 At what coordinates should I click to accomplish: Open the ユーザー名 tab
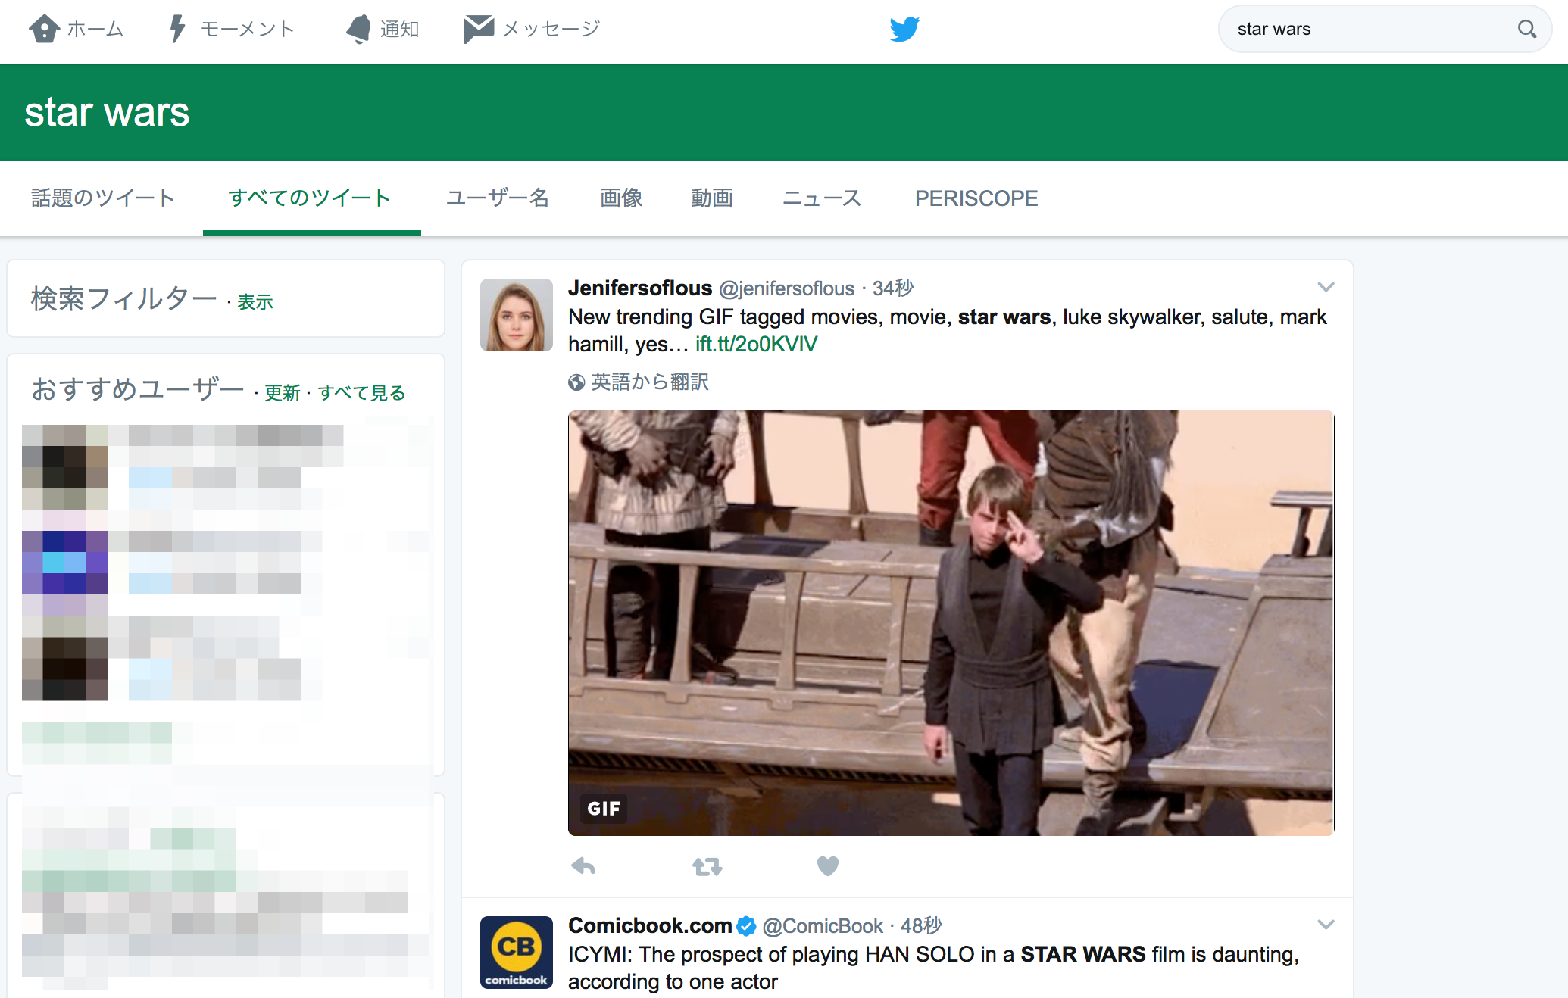coord(498,198)
